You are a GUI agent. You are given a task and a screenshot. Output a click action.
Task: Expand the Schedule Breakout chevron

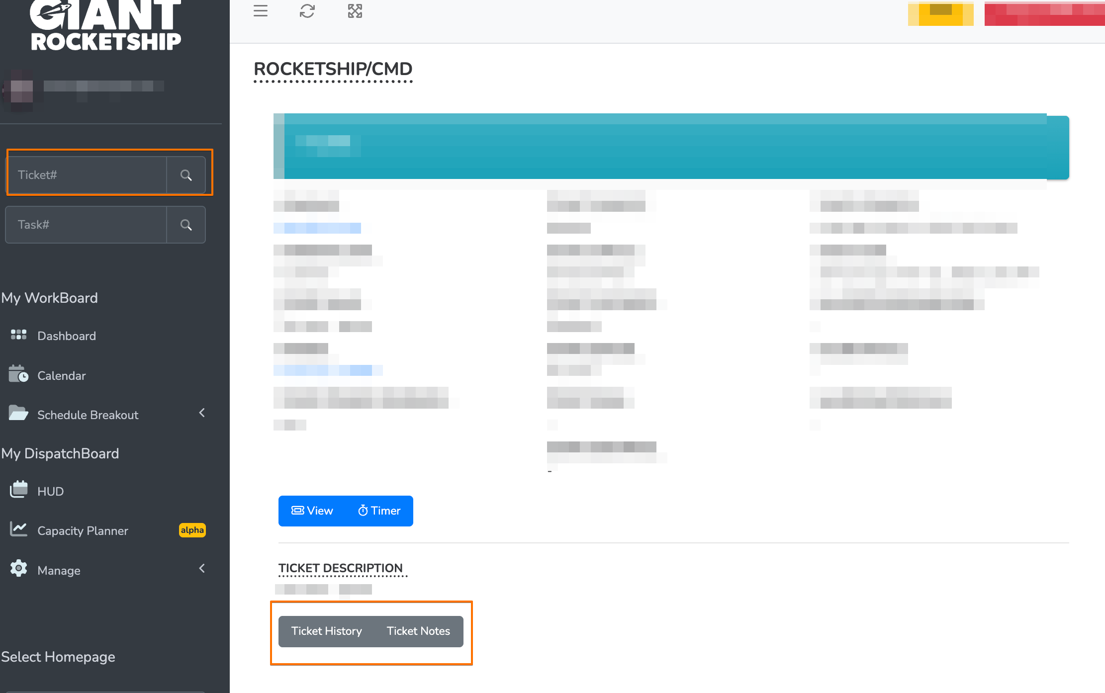coord(202,413)
